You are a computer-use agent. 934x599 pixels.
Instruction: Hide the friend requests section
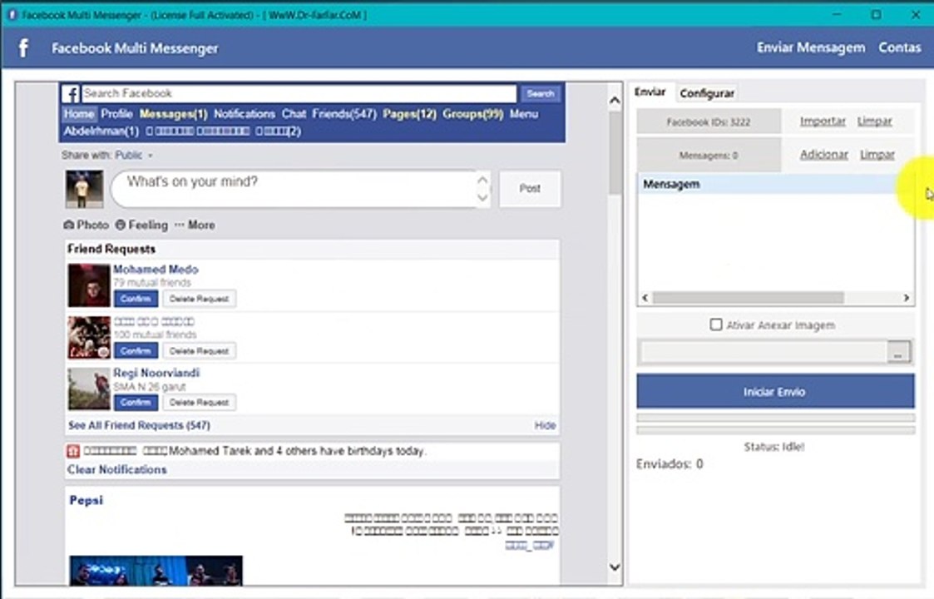pos(545,426)
